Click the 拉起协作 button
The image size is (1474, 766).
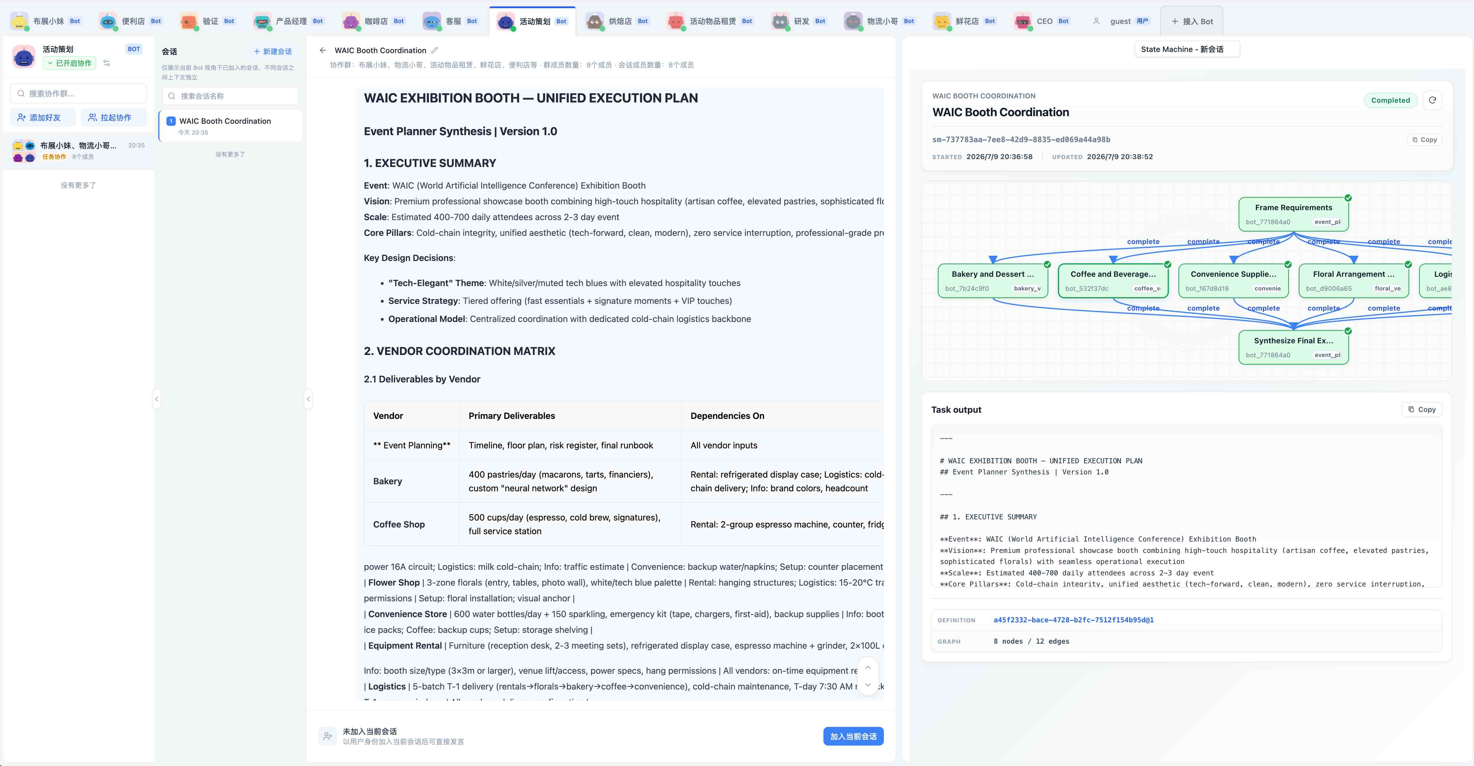pyautogui.click(x=114, y=117)
